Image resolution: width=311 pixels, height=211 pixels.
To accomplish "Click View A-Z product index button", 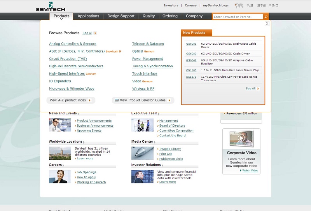I will pyautogui.click(x=71, y=100).
